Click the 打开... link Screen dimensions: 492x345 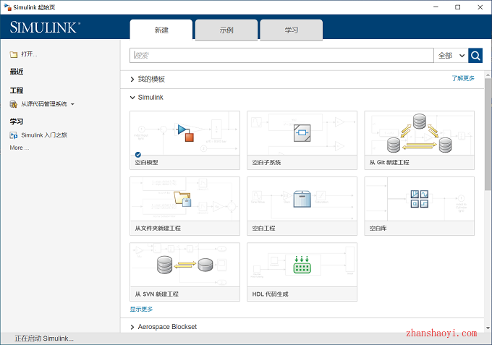tap(29, 54)
